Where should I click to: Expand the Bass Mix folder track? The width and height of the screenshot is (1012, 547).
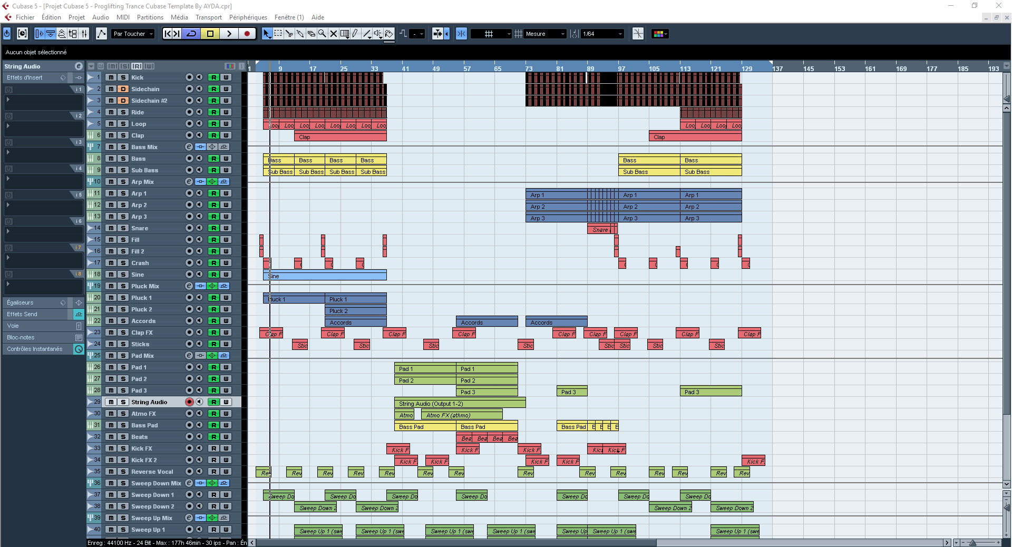tap(91, 147)
